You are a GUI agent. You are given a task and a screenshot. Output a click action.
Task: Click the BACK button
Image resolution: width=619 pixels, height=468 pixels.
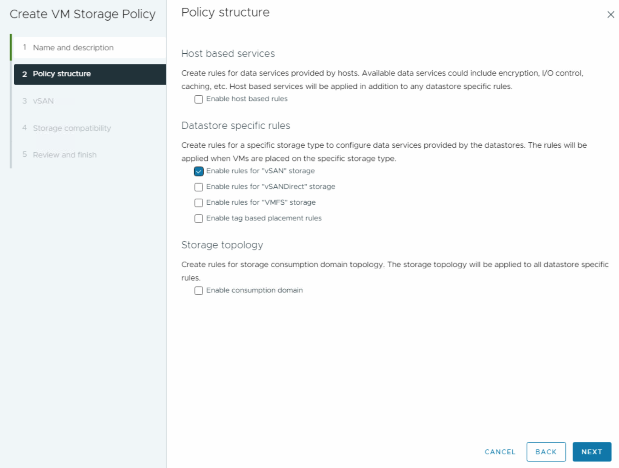(546, 451)
